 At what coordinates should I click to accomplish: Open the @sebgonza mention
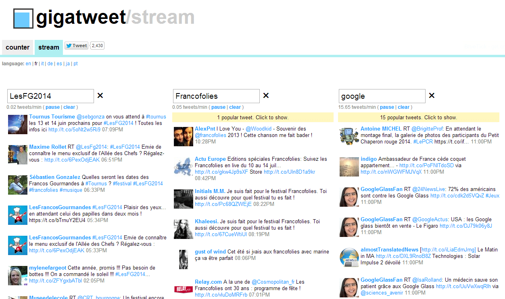coord(91,117)
